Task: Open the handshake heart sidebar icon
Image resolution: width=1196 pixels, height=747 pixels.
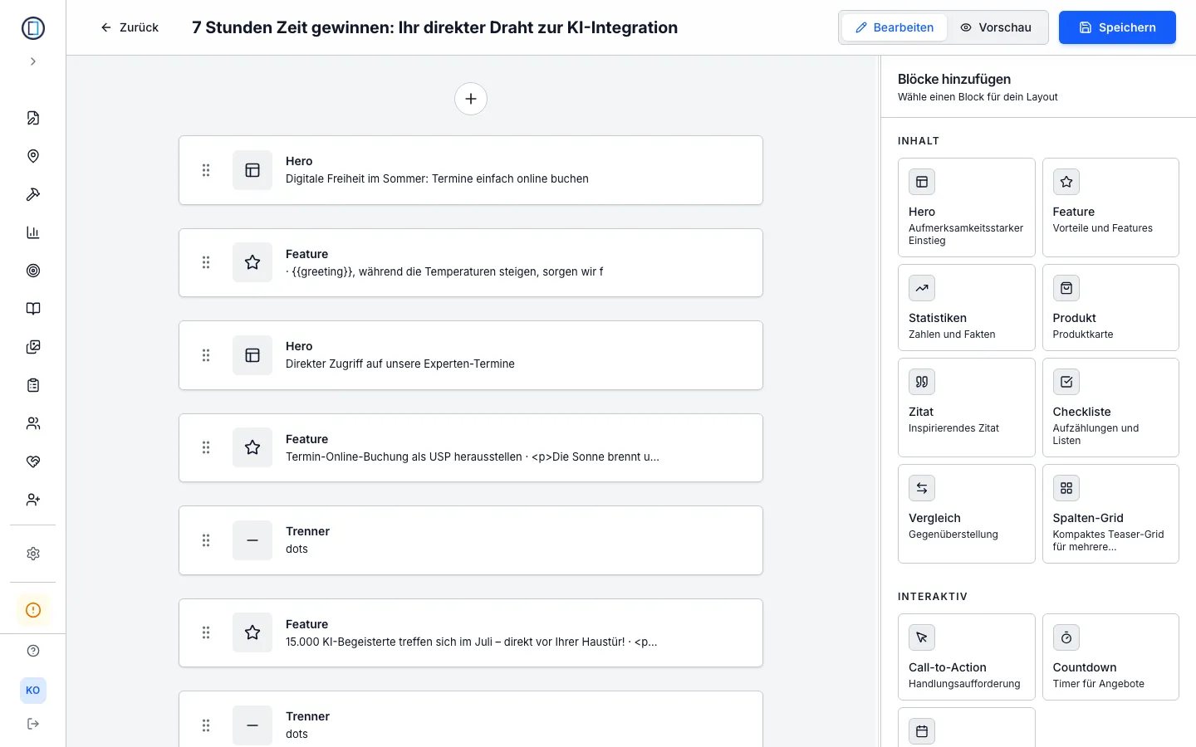Action: [x=33, y=461]
